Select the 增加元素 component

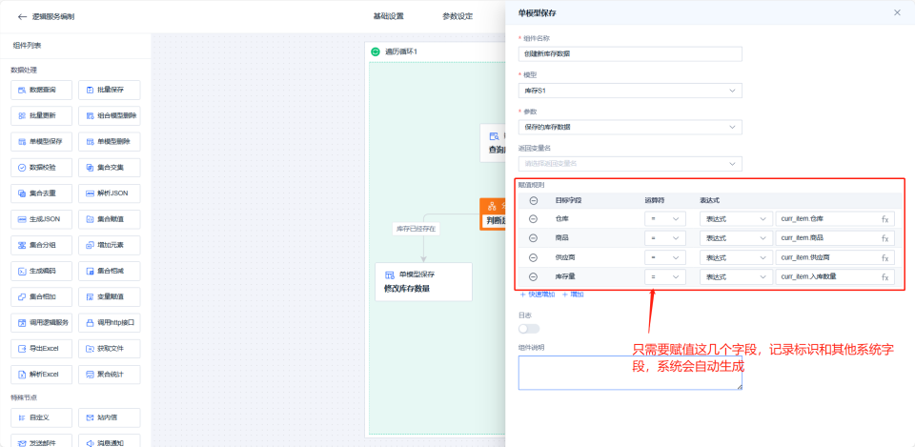coord(109,245)
